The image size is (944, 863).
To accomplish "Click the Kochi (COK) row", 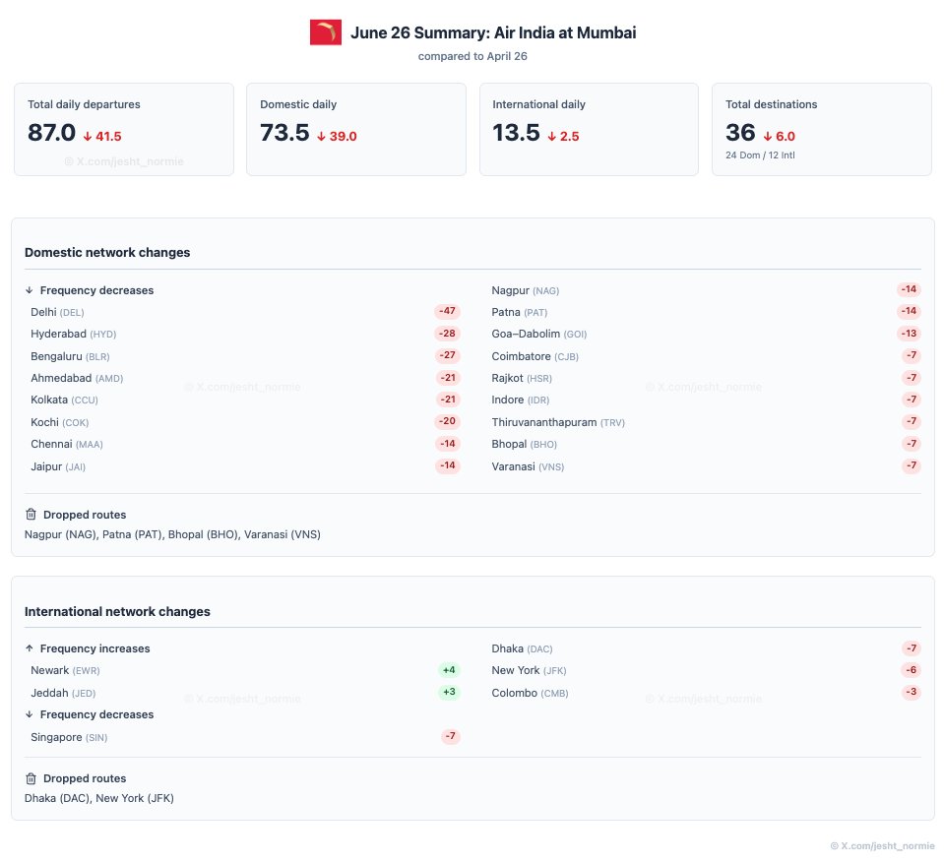I will pyautogui.click(x=245, y=422).
